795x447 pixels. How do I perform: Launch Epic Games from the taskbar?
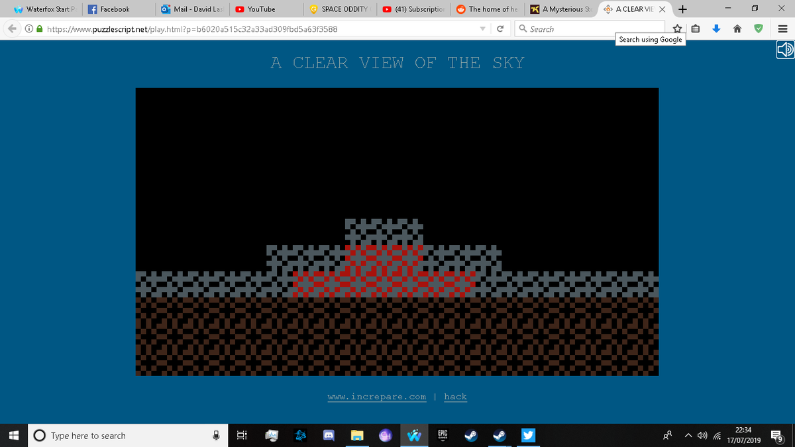[x=441, y=436]
